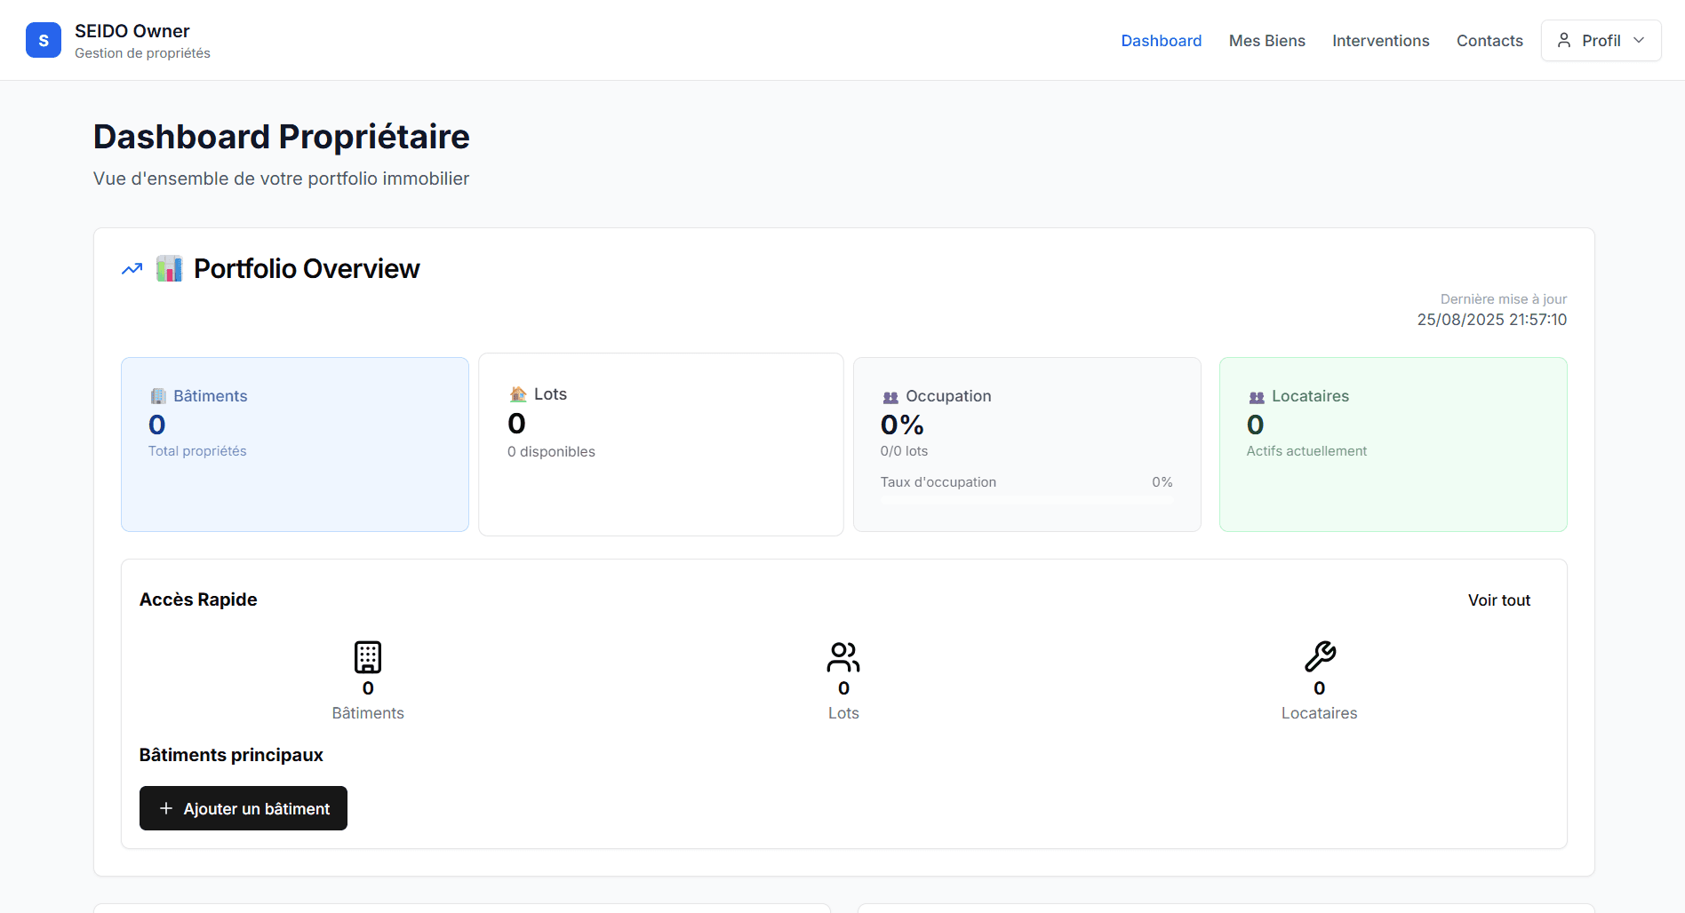Click the bar chart icon in Portfolio Overview

pyautogui.click(x=169, y=268)
